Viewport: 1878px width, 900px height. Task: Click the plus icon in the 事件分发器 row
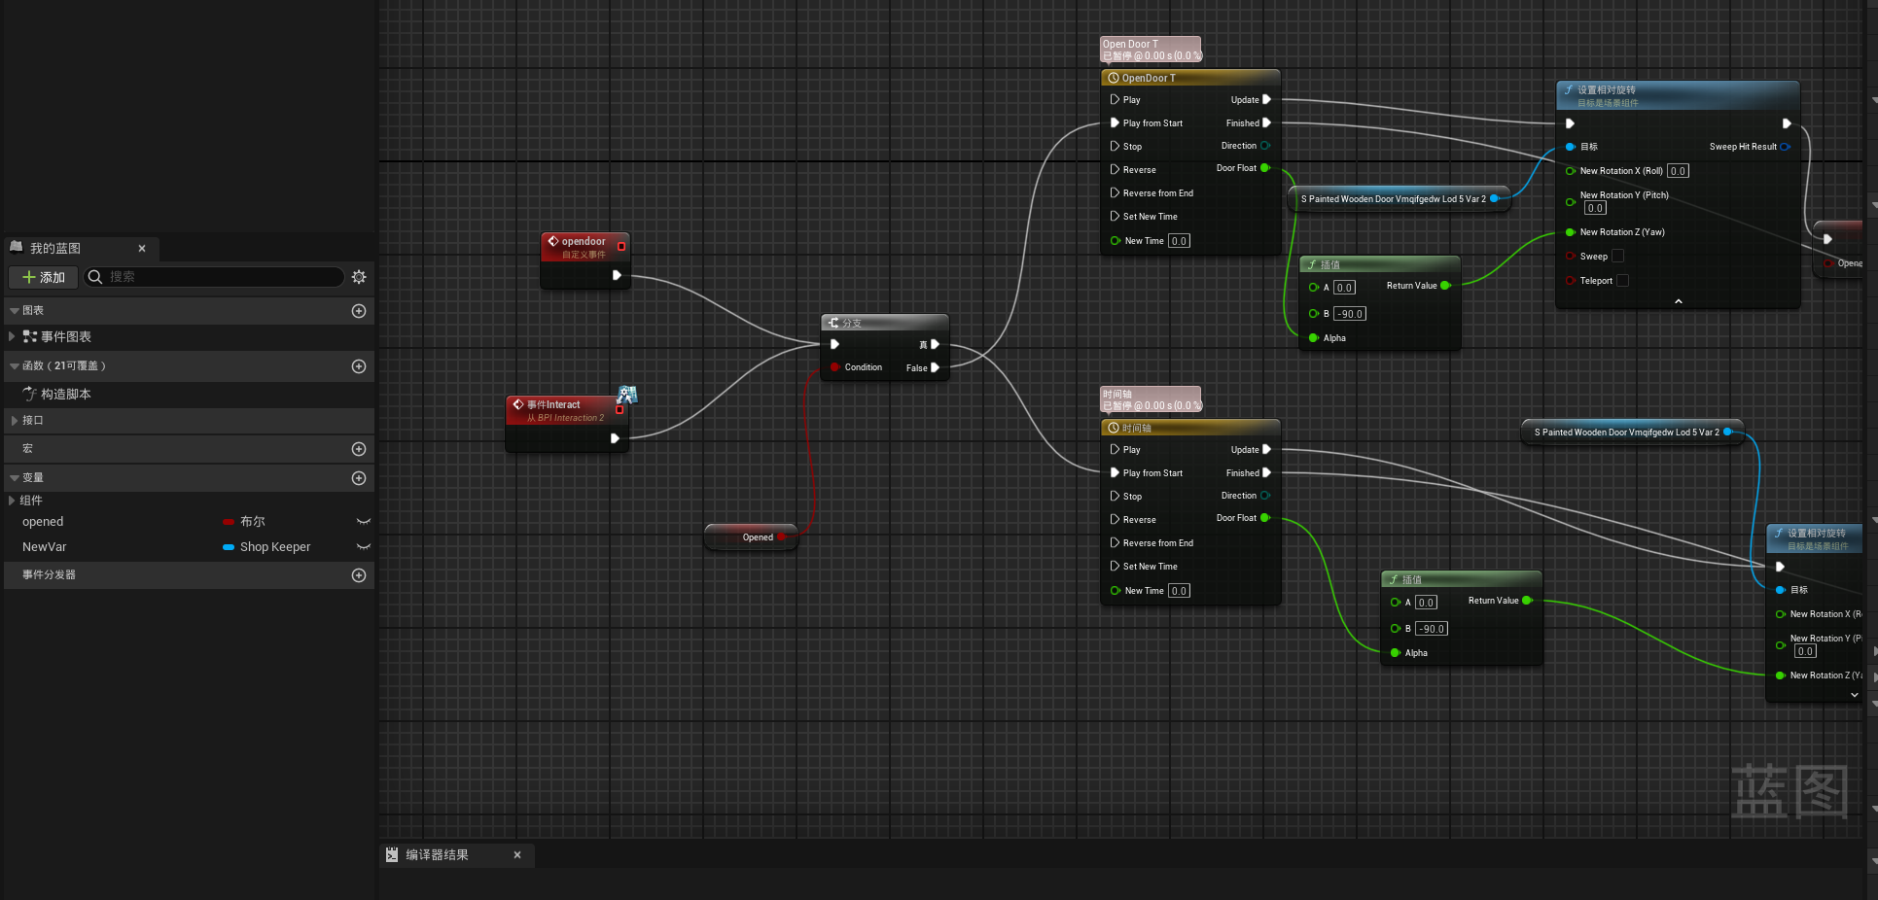click(359, 575)
